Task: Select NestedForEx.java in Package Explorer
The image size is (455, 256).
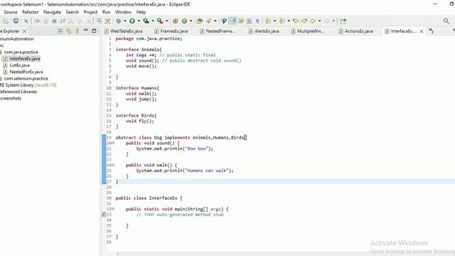Action: point(26,72)
